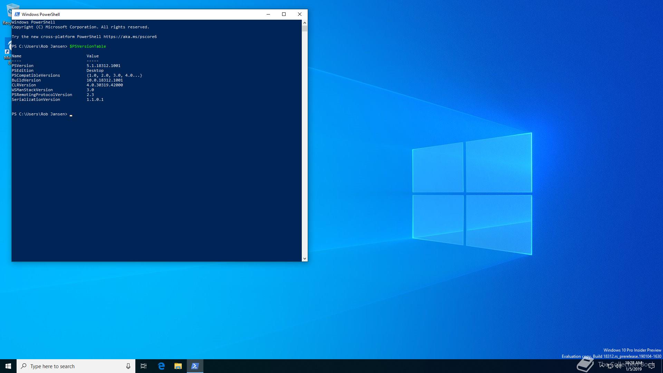Click the PSCompatibleVersions value list

114,75
